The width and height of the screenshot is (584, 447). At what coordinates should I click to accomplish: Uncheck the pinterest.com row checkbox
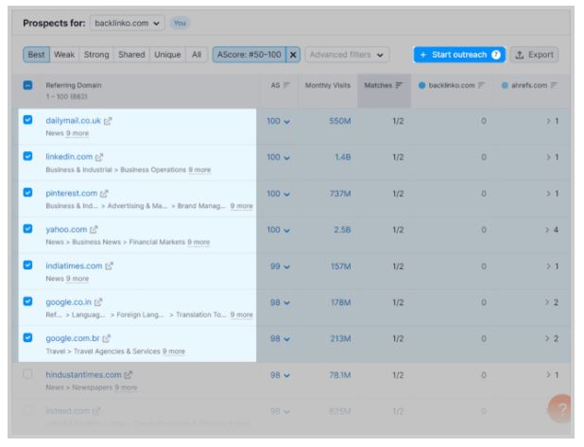[28, 192]
